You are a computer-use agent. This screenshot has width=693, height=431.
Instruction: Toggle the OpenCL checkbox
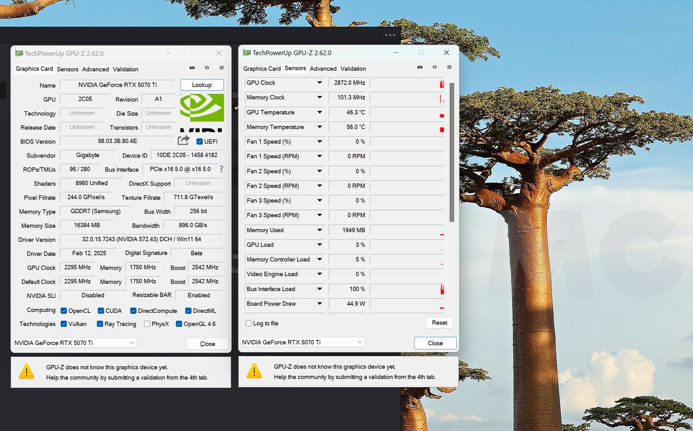[64, 311]
